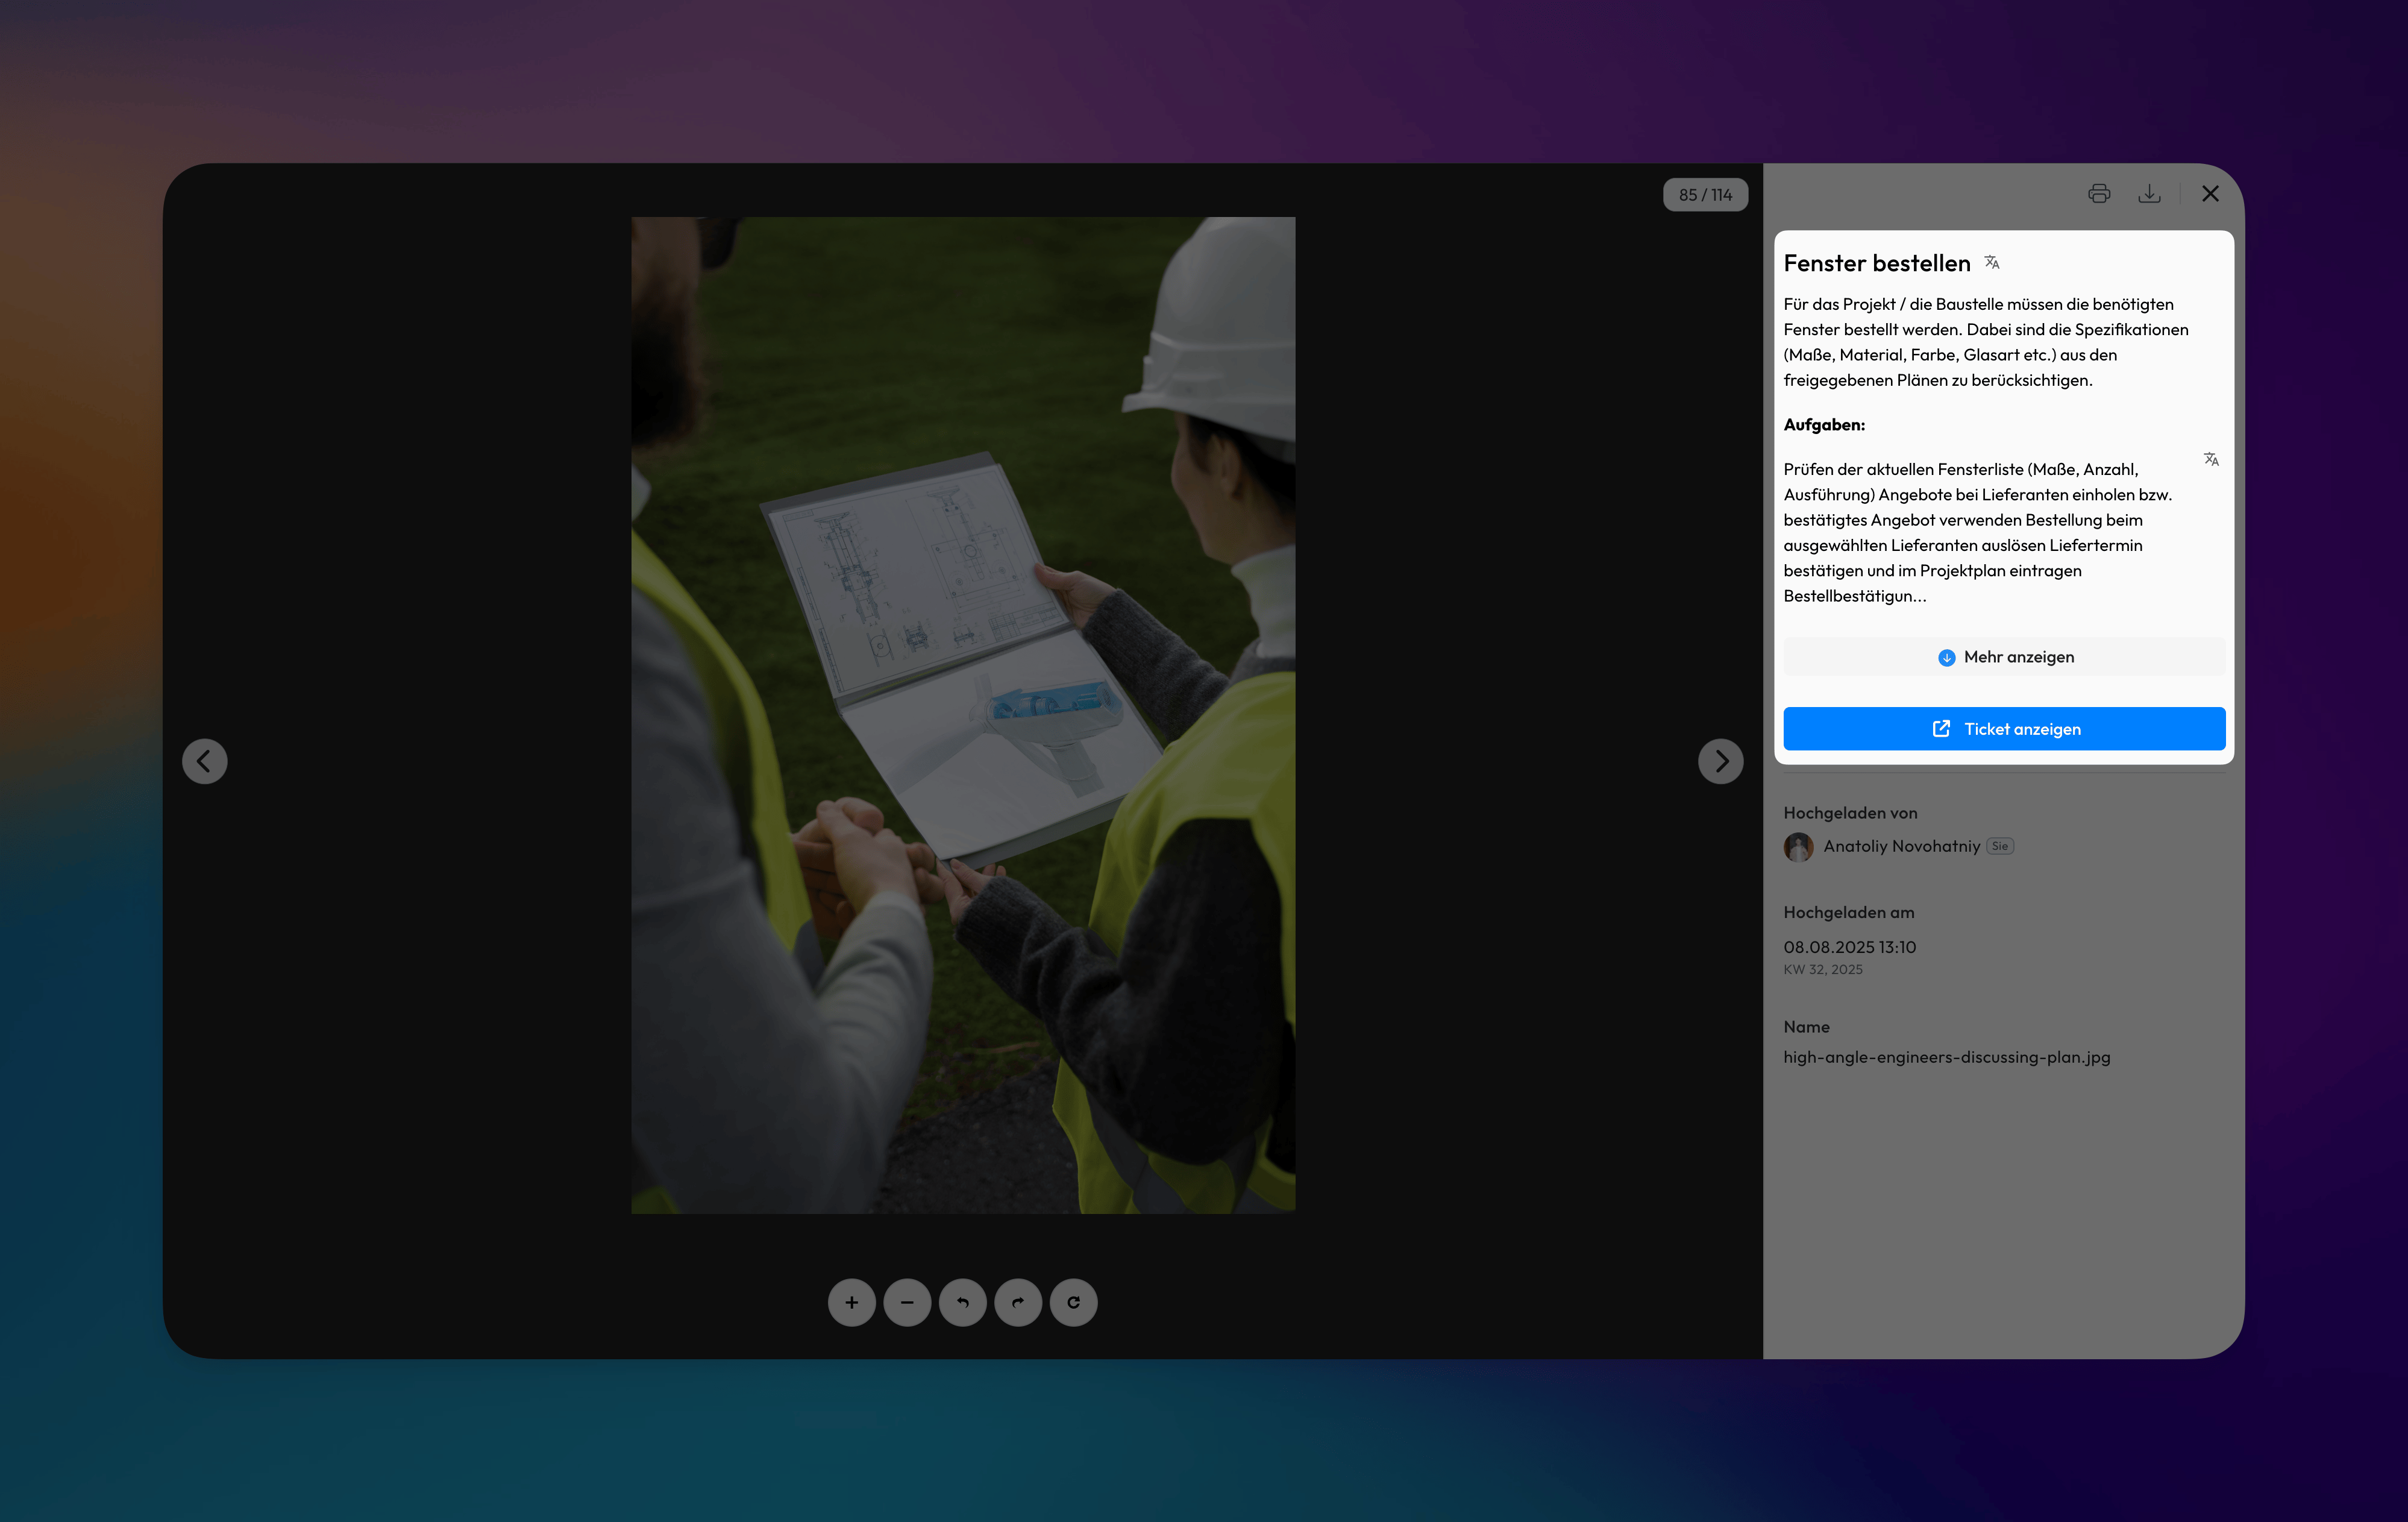Download the image file
Screen dimensions: 2408x1522
click(2149, 194)
